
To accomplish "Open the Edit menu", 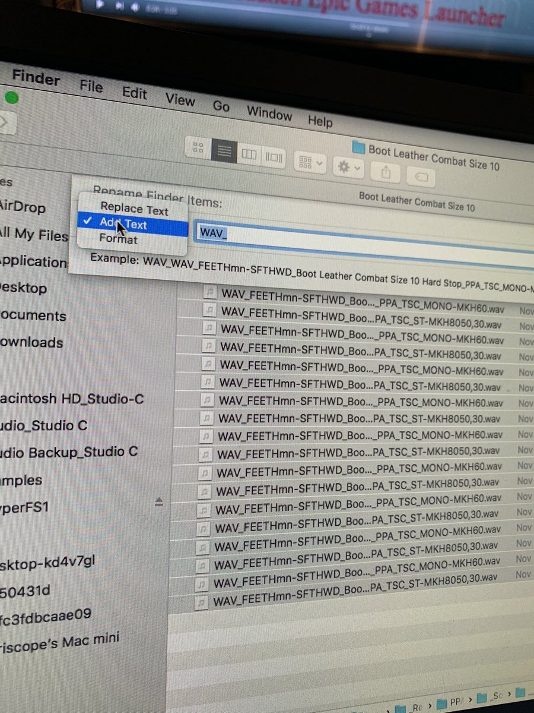I will 135,93.
